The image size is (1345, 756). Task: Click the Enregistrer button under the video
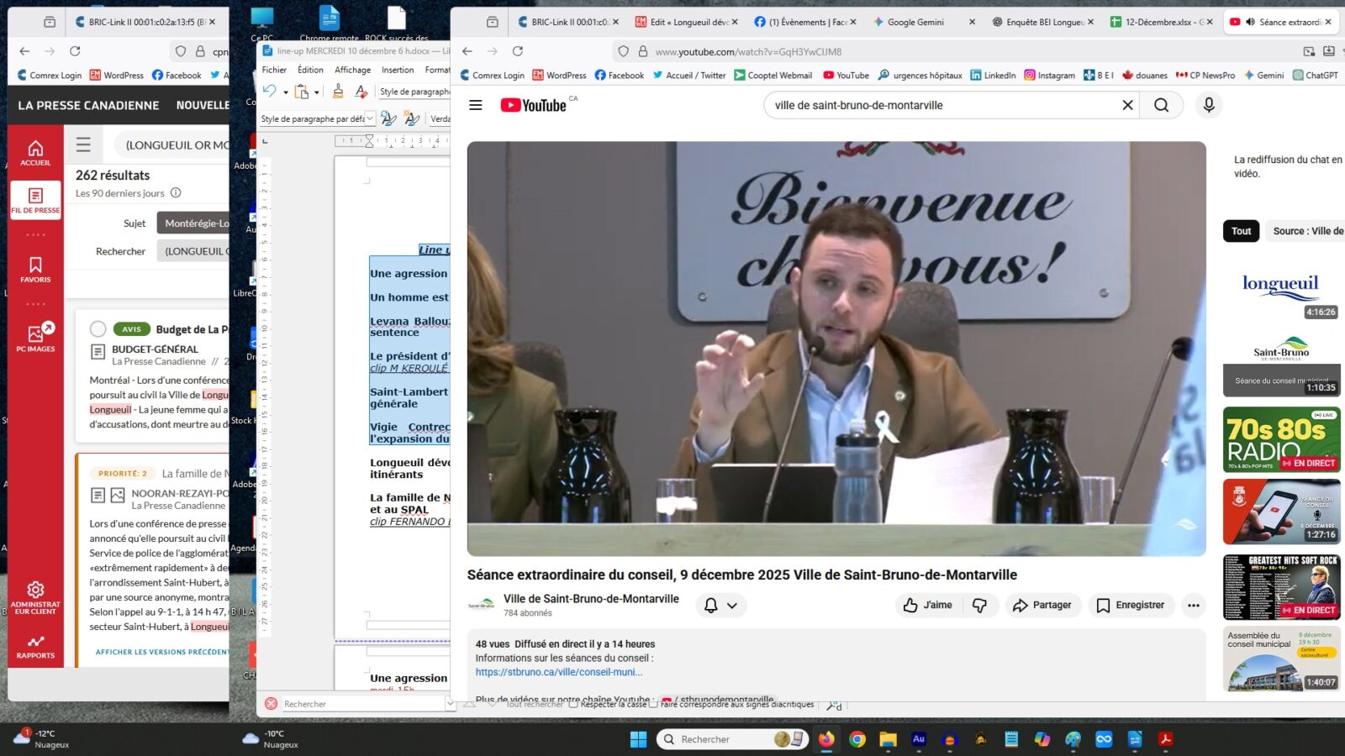click(1131, 605)
